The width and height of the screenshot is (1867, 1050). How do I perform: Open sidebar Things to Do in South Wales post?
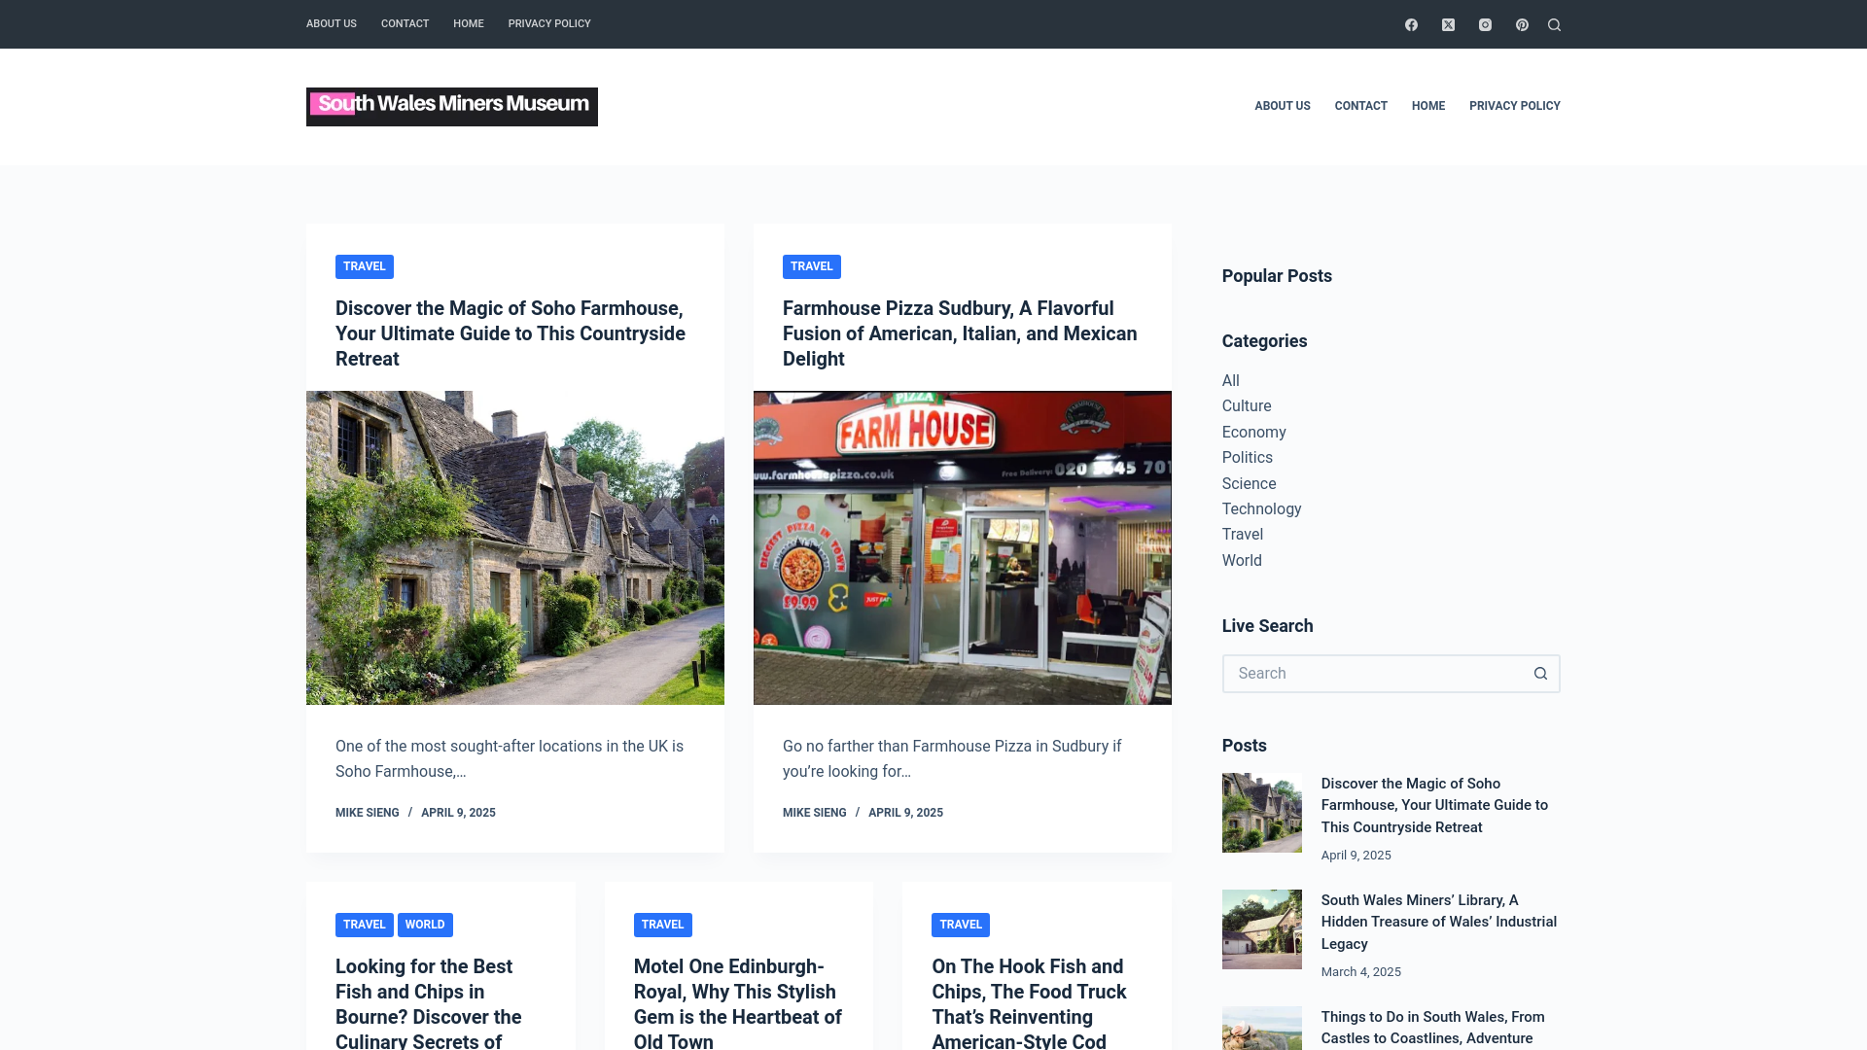point(1433,1028)
